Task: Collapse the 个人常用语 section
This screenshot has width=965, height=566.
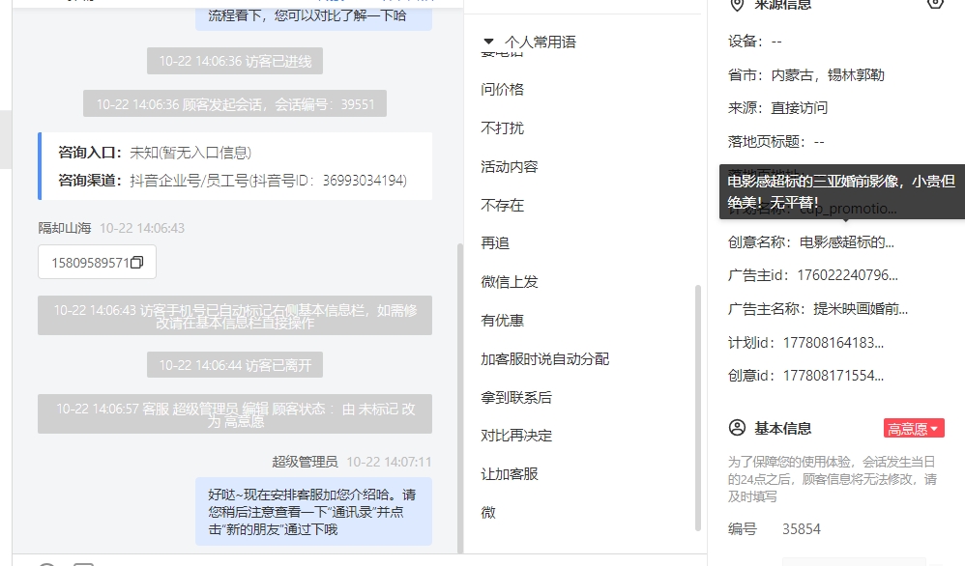Action: (x=488, y=42)
